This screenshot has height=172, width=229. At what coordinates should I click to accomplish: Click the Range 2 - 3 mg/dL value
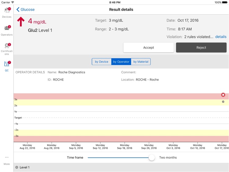pyautogui.click(x=119, y=29)
